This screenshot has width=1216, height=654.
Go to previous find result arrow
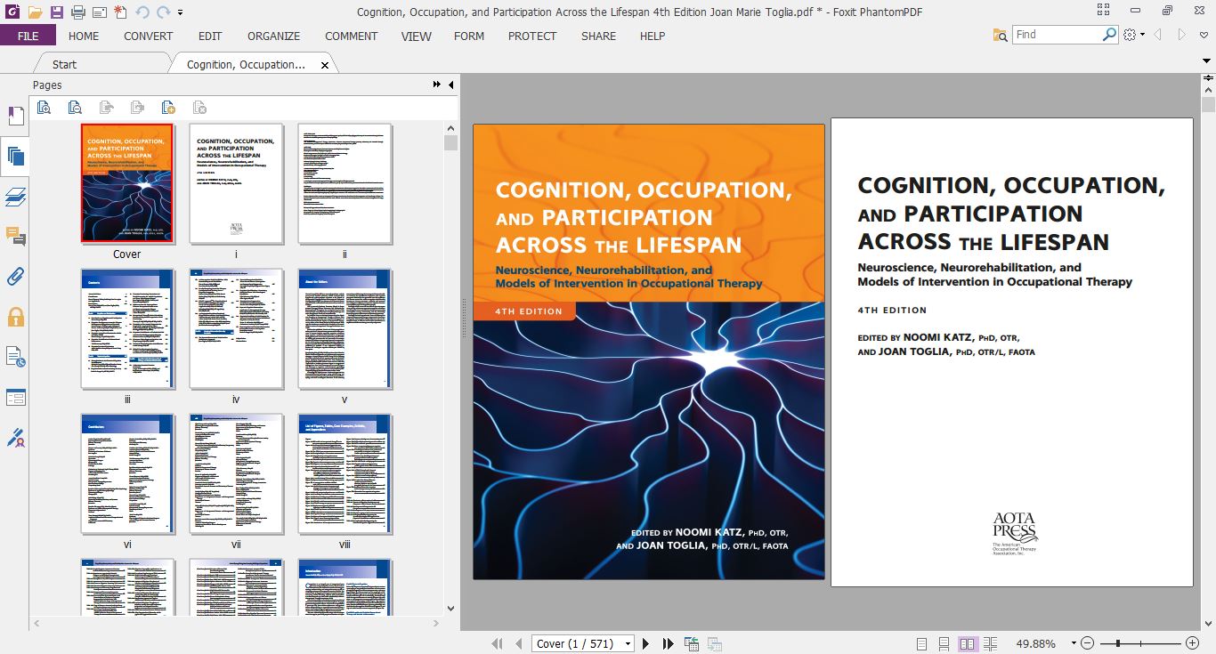(1158, 35)
